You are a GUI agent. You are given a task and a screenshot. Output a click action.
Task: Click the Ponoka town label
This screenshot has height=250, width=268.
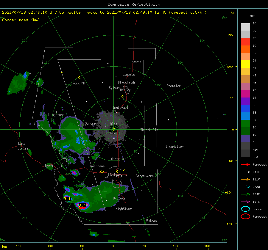pyautogui.click(x=136, y=61)
